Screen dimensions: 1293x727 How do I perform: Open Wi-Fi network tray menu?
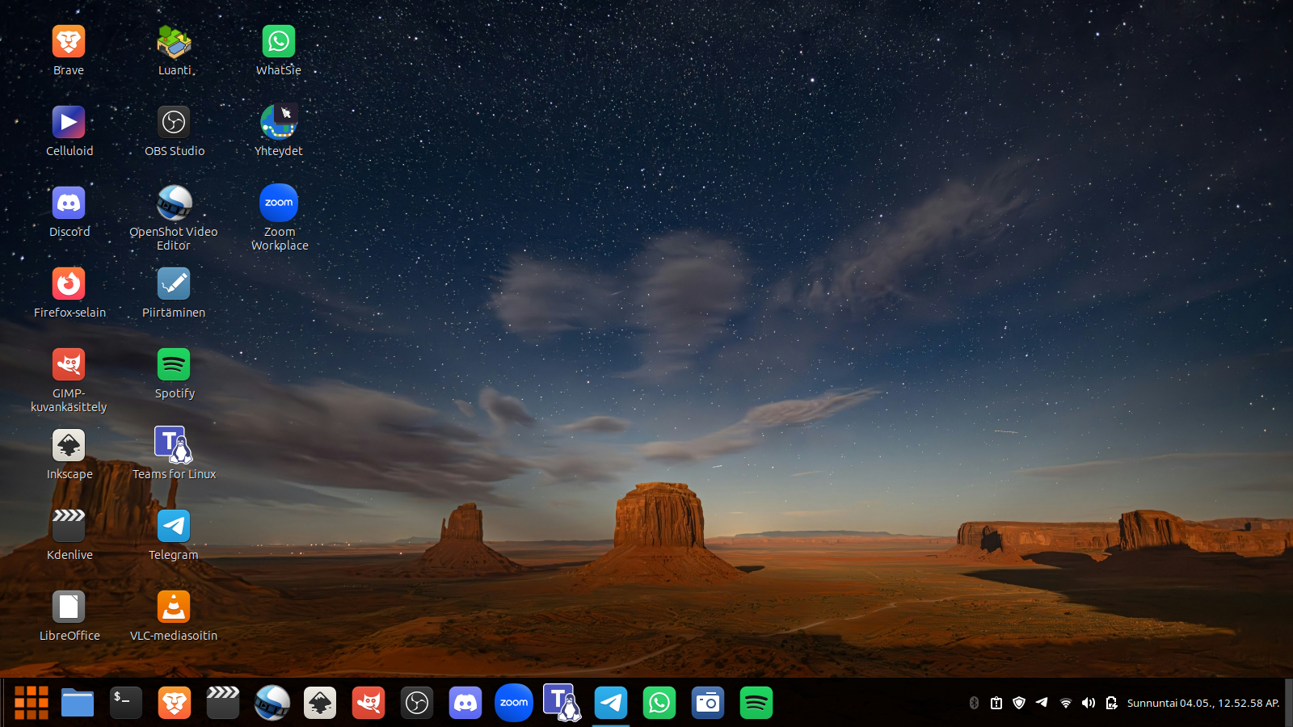[x=1066, y=703]
